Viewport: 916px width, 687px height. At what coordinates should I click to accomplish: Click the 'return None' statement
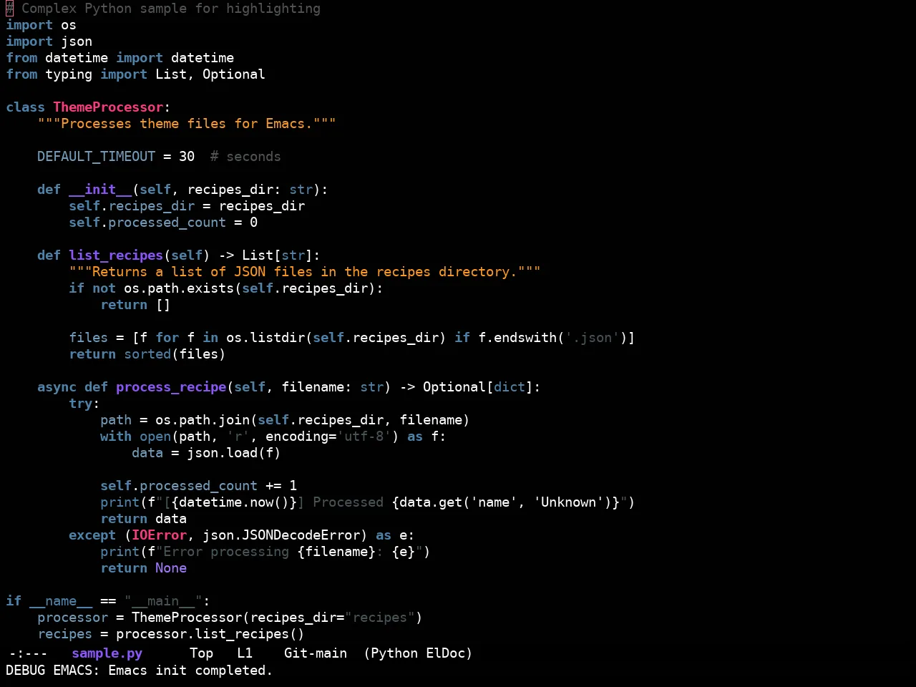[x=143, y=568]
